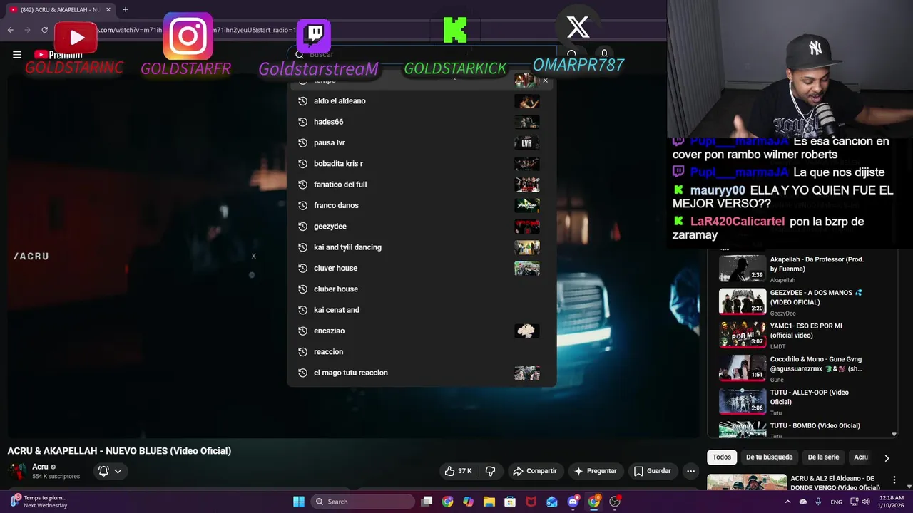Viewport: 913px width, 513px height.
Task: Pick 'geezydee' from search history
Action: [x=421, y=227]
